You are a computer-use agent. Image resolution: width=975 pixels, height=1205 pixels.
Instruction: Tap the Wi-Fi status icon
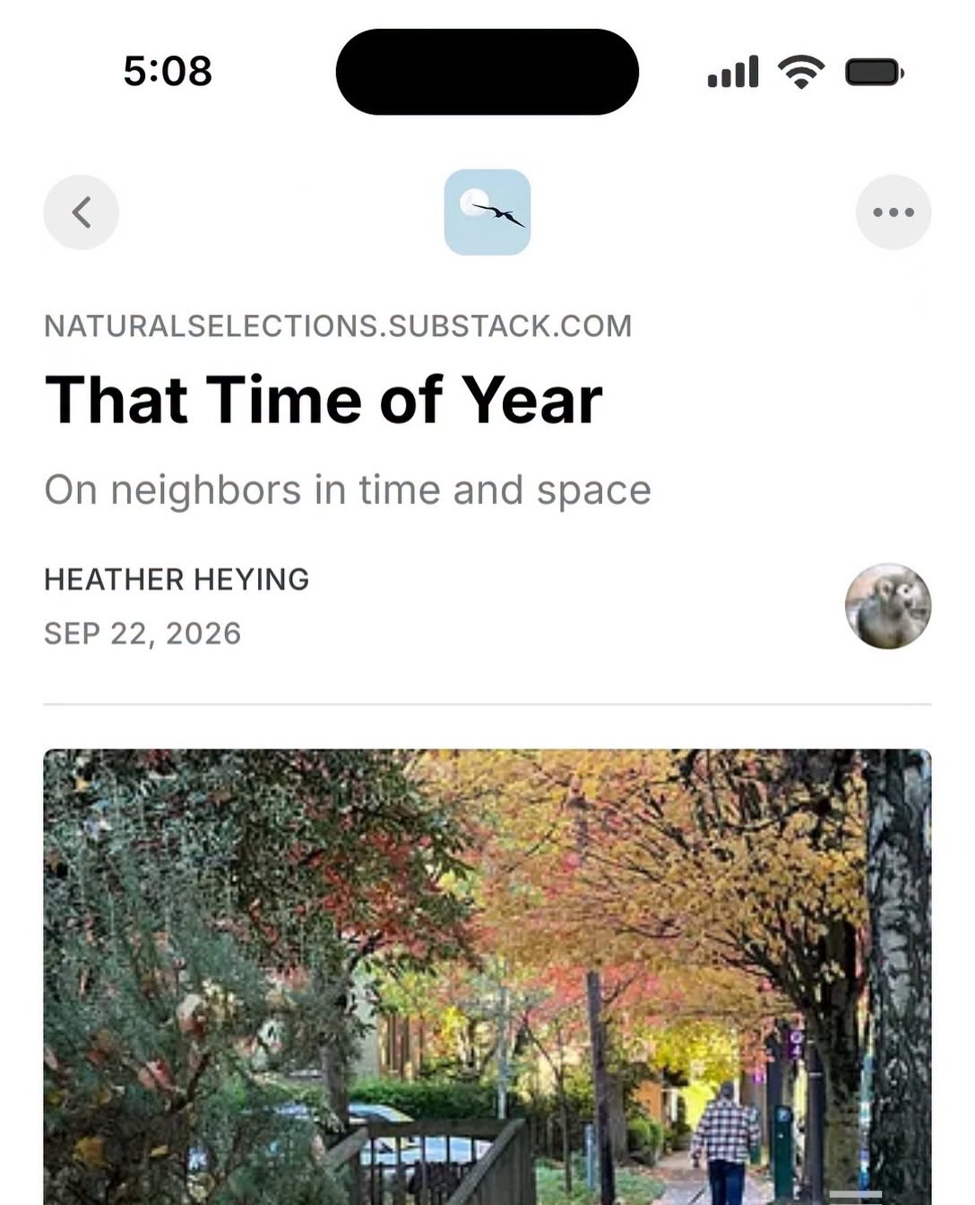click(x=801, y=72)
